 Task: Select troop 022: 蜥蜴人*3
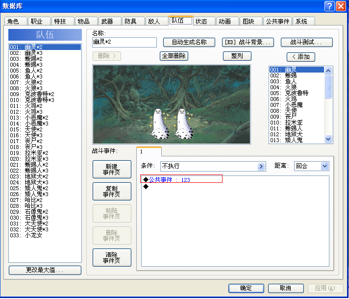45,171
